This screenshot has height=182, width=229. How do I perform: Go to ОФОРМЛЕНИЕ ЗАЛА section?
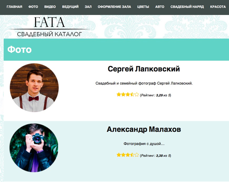[x=114, y=7]
